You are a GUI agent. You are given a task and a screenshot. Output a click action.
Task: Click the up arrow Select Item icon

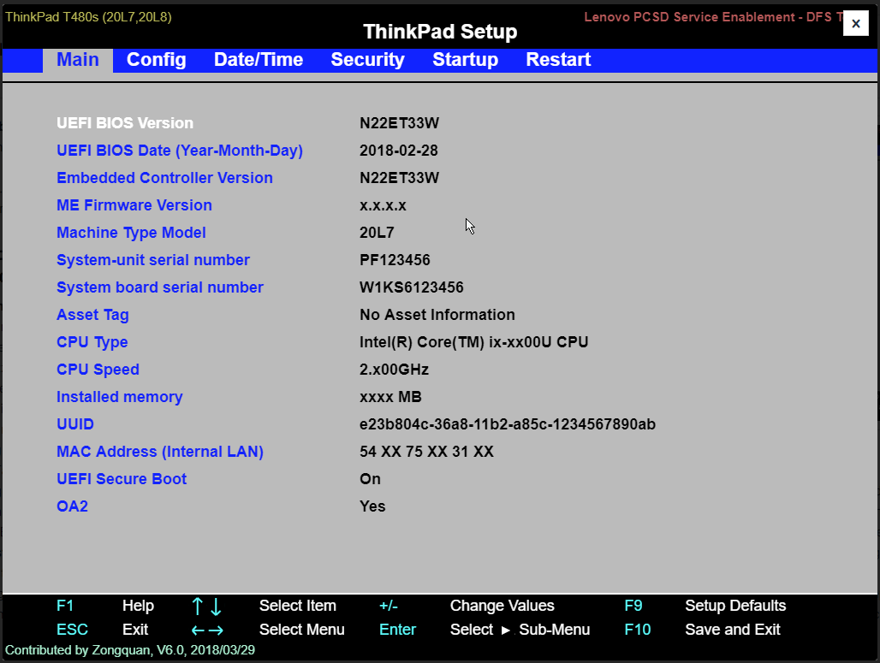197,607
